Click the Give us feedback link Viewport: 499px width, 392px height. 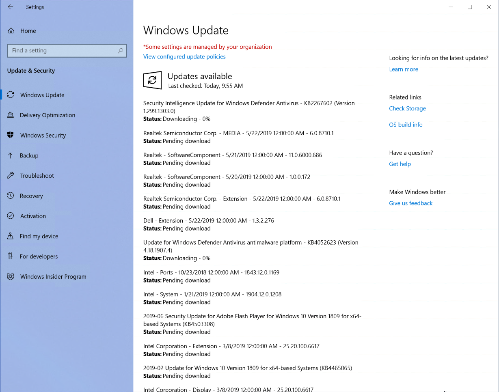(x=410, y=203)
